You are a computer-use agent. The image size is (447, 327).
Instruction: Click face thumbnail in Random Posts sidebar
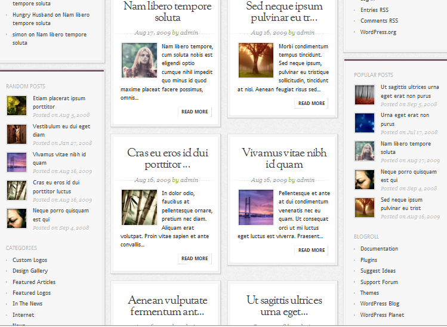[17, 218]
